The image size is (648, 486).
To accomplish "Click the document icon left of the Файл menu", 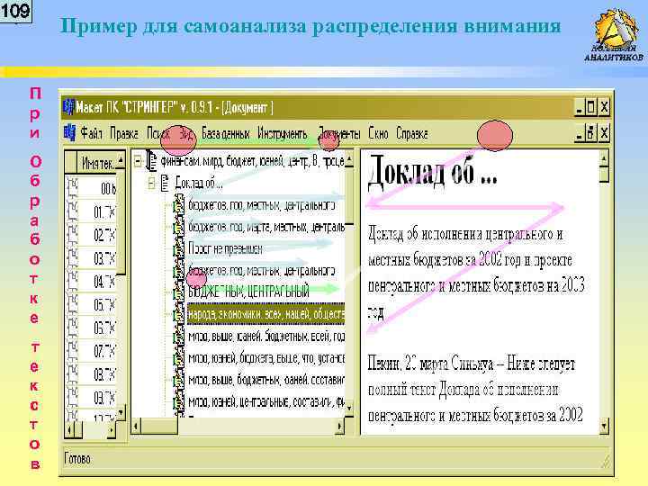I will (x=69, y=133).
